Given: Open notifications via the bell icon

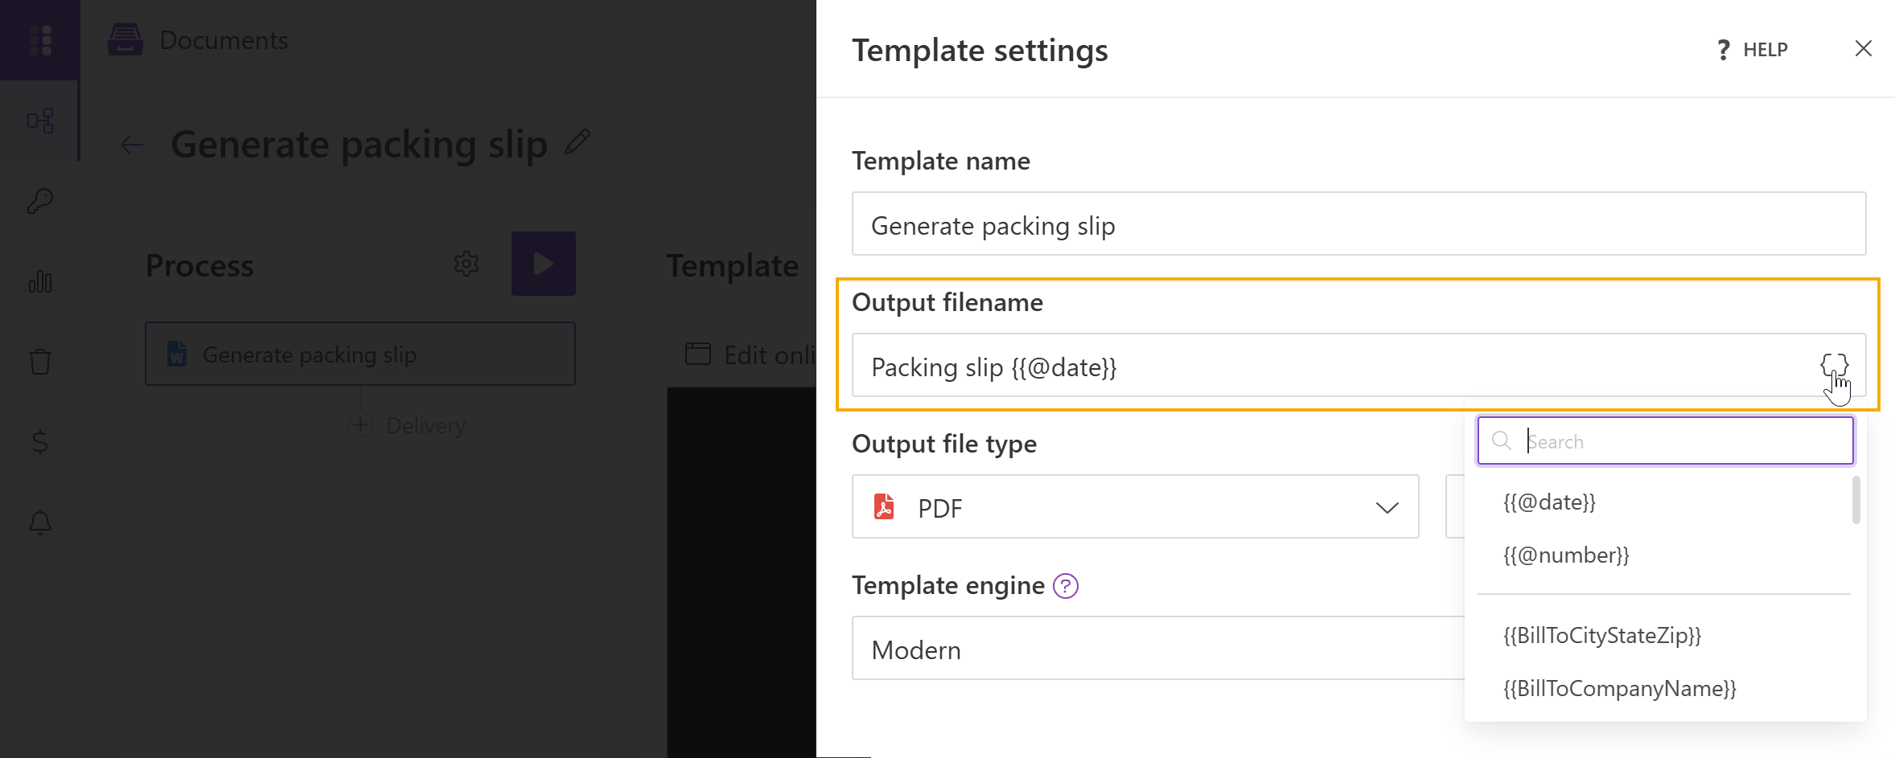Looking at the screenshot, I should [40, 522].
